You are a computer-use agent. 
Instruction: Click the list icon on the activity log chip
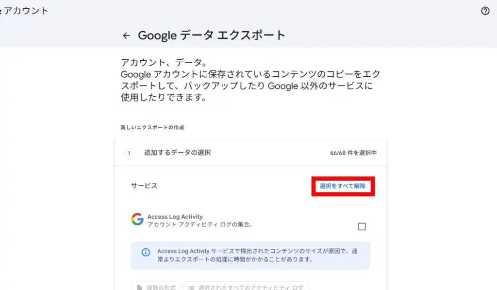192,287
